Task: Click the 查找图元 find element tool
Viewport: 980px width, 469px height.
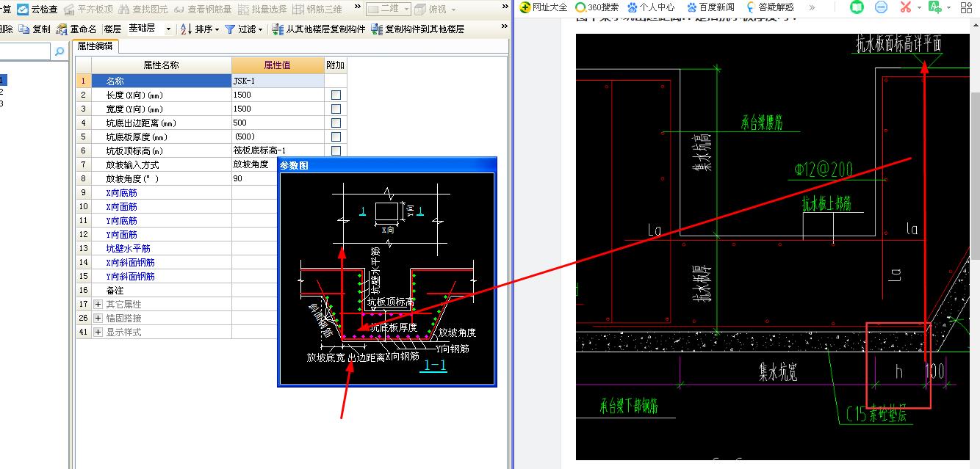Action: tap(143, 9)
